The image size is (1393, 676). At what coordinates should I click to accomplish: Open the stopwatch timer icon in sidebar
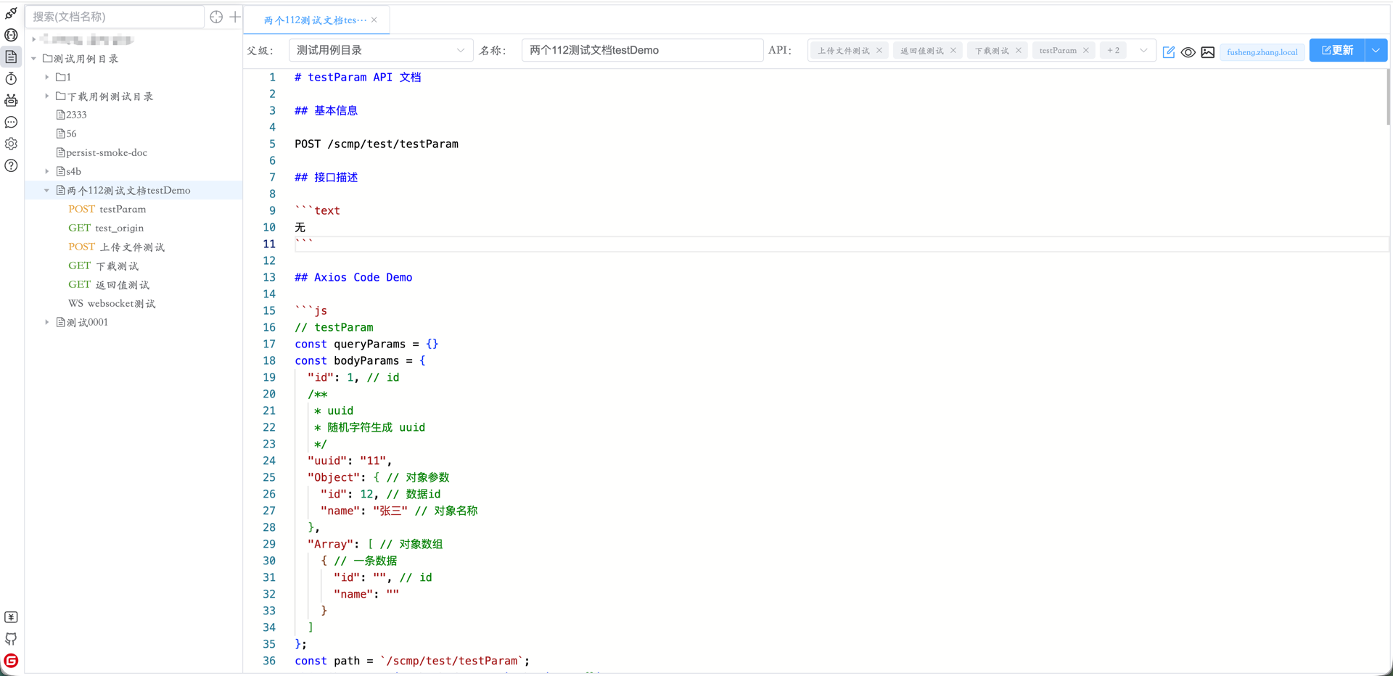pos(11,78)
